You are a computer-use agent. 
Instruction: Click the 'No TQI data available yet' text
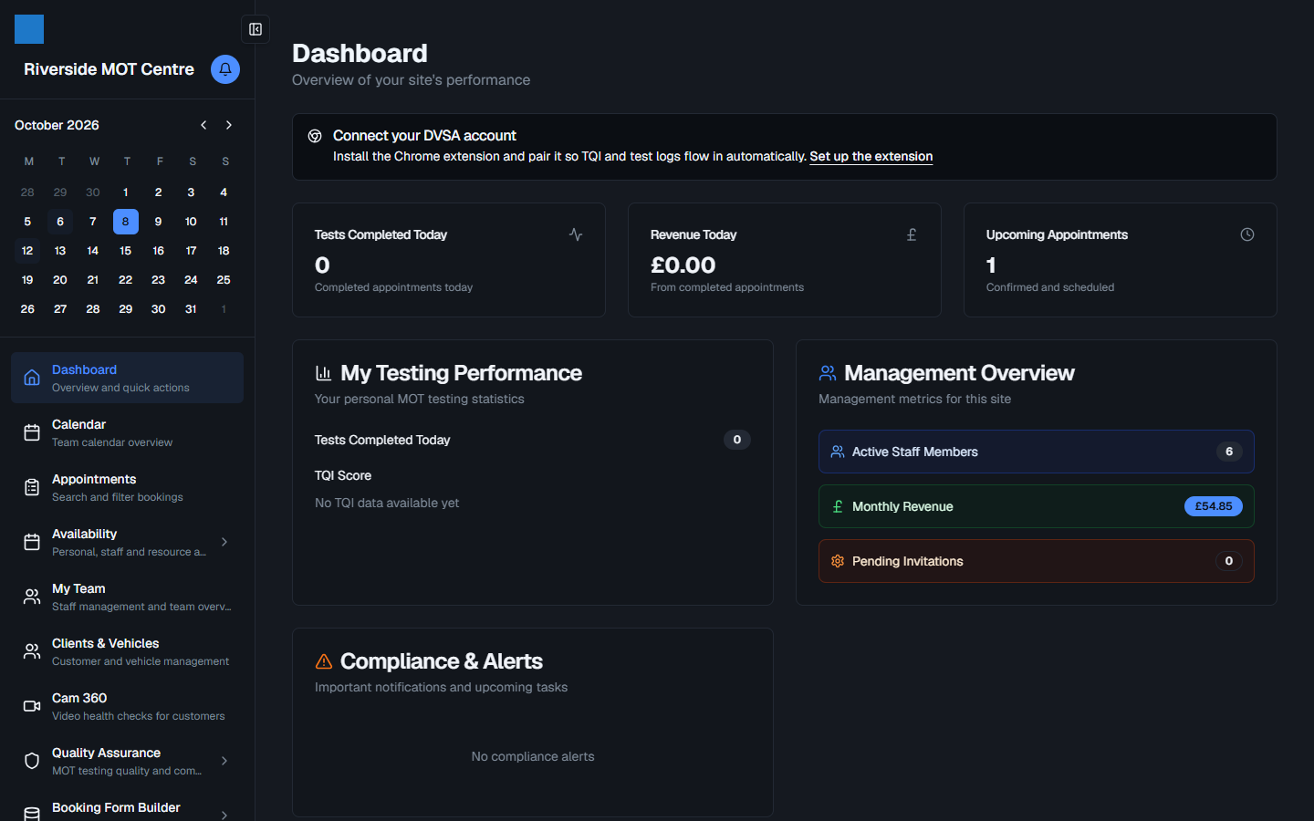(x=387, y=503)
